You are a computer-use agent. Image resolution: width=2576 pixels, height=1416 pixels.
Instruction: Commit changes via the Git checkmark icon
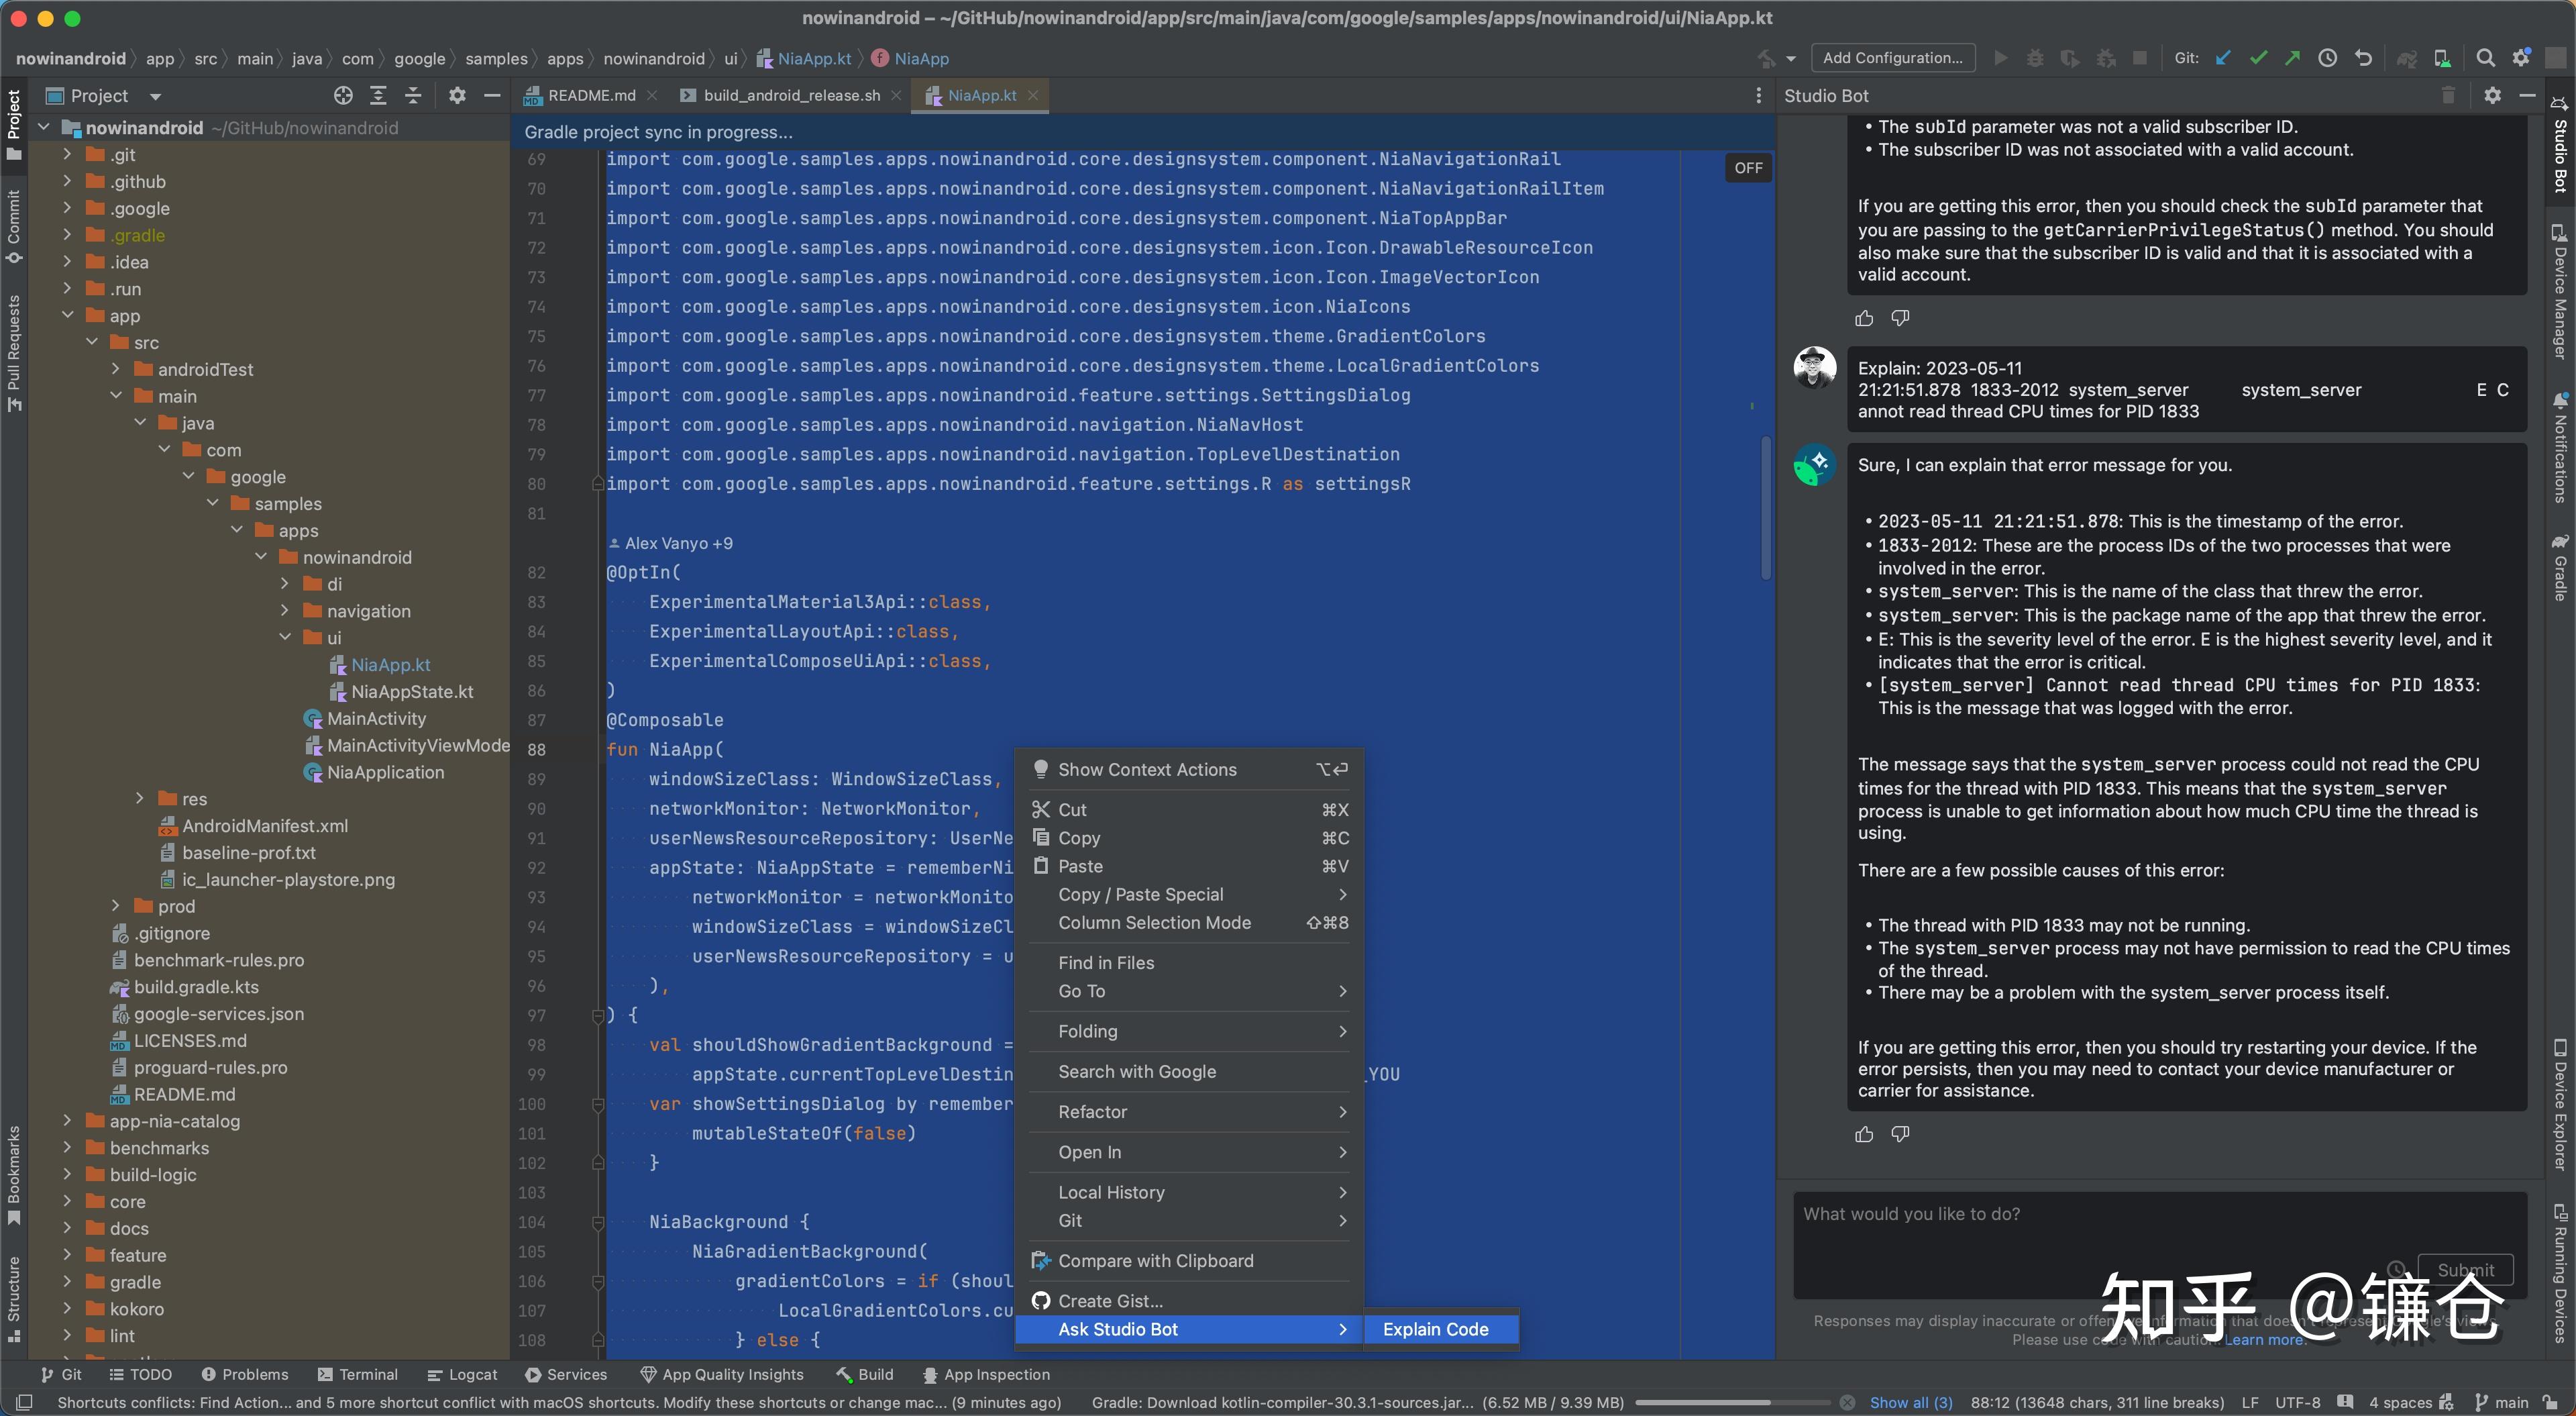[2258, 58]
